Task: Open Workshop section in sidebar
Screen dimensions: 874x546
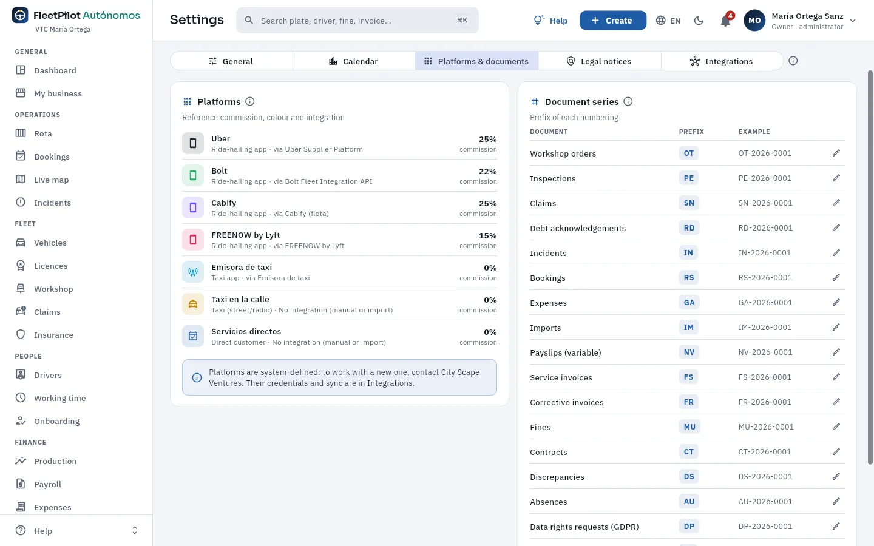Action: point(76,289)
